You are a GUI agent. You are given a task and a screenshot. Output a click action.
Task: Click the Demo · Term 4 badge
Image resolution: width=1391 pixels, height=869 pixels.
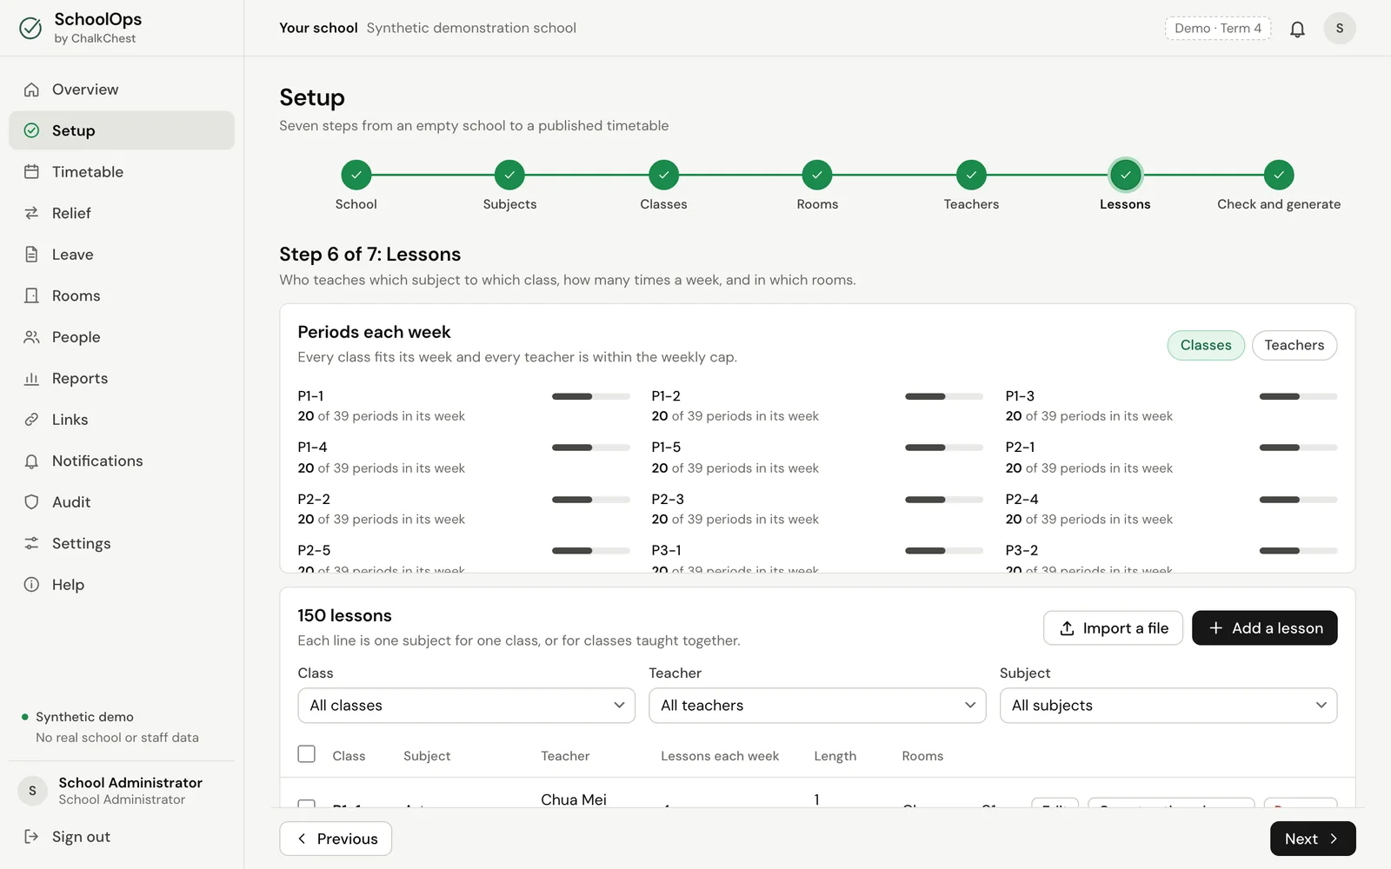pos(1218,29)
